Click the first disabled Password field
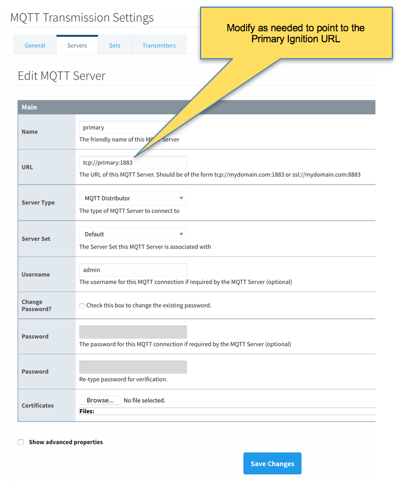 [x=133, y=332]
